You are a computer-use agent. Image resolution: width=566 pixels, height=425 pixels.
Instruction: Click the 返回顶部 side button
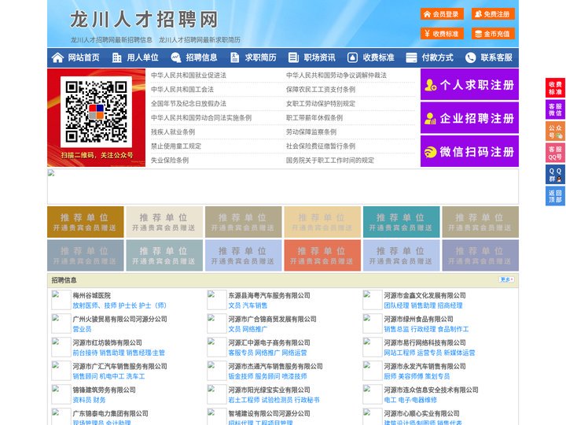555,196
